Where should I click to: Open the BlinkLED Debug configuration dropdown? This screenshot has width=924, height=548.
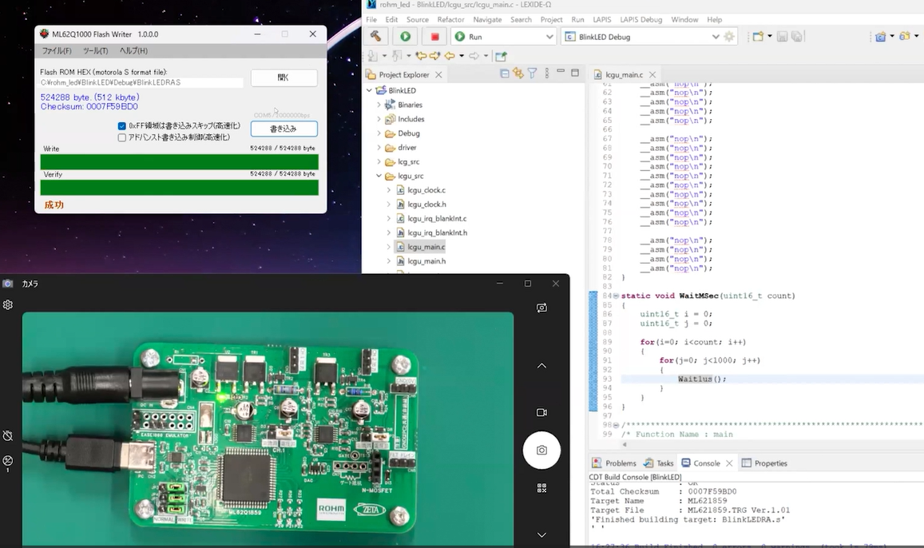coord(715,37)
